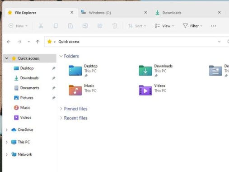Open the View dropdown menu

point(164,26)
